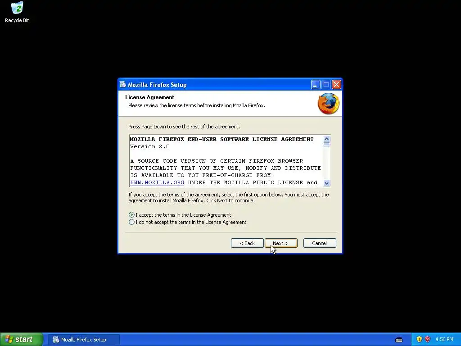Screen dimensions: 461x346
Task: Click the yellow security shield tray icon
Action: point(419,339)
